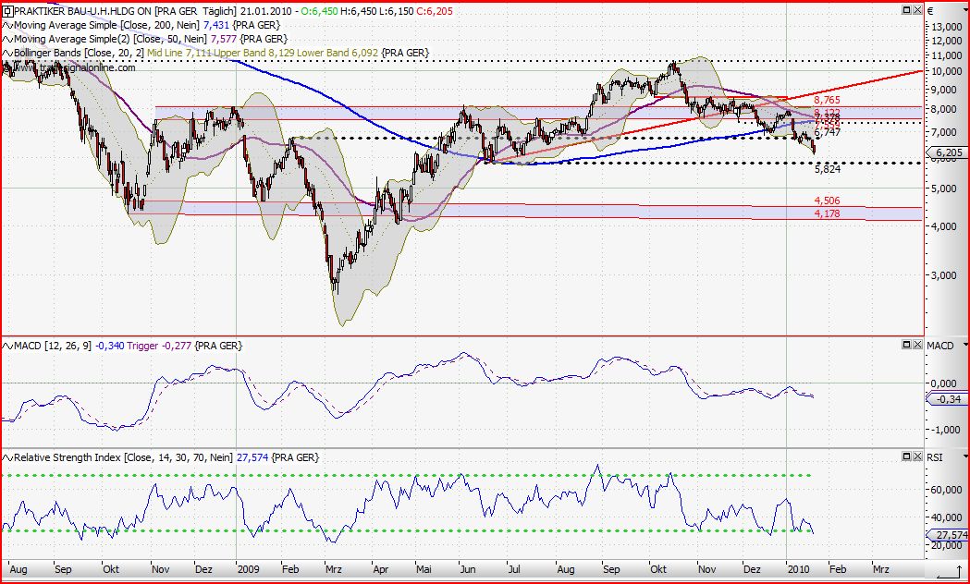Click the wave icon of Moving Average Simple(2)
This screenshot has width=970, height=584.
pyautogui.click(x=8, y=39)
